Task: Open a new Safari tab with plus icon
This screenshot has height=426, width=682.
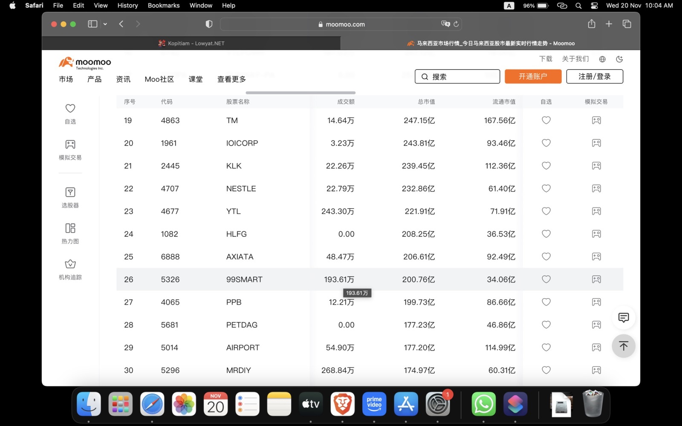Action: [x=609, y=24]
